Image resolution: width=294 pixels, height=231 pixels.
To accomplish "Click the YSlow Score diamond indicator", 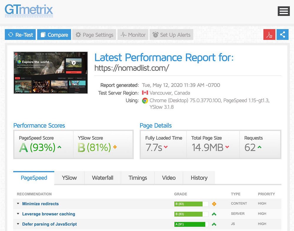I will [115, 147].
